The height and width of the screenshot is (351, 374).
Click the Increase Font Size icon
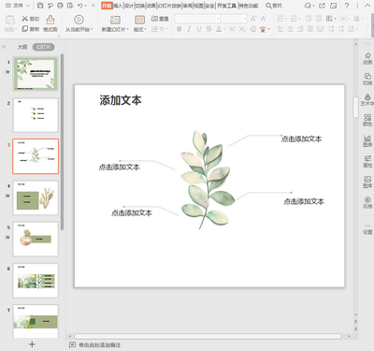(253, 19)
